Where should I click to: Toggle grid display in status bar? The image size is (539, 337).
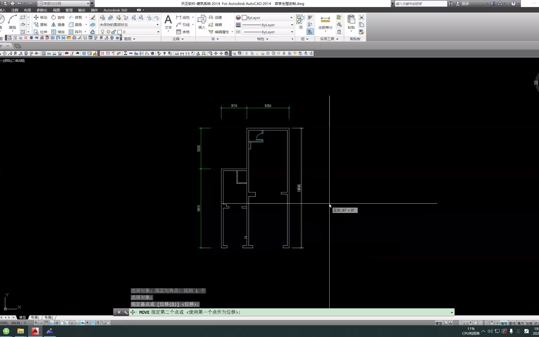click(x=46, y=323)
